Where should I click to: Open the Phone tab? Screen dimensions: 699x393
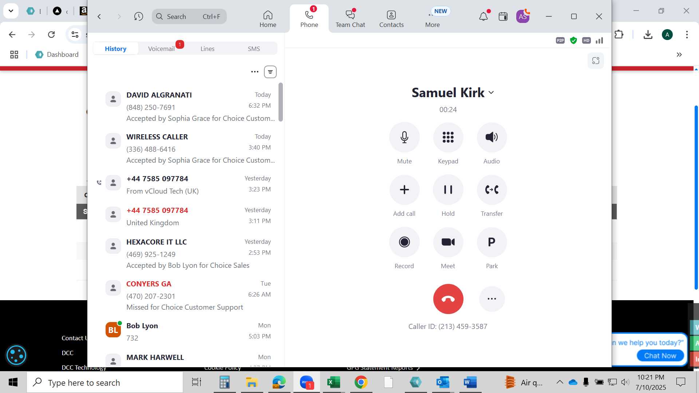[309, 19]
